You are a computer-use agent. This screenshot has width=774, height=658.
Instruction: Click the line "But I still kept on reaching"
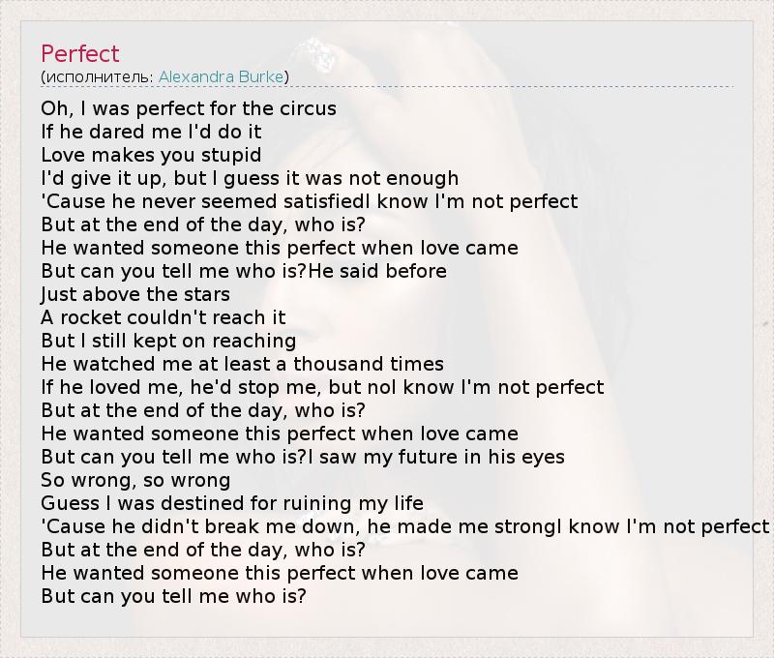pos(168,341)
